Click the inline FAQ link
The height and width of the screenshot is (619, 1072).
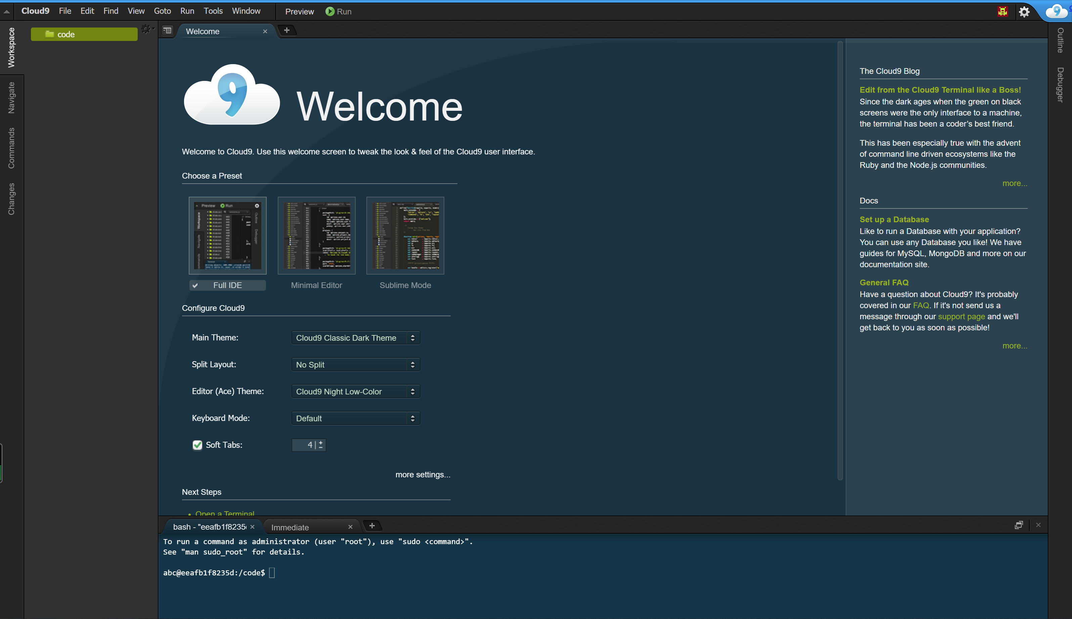pos(921,305)
